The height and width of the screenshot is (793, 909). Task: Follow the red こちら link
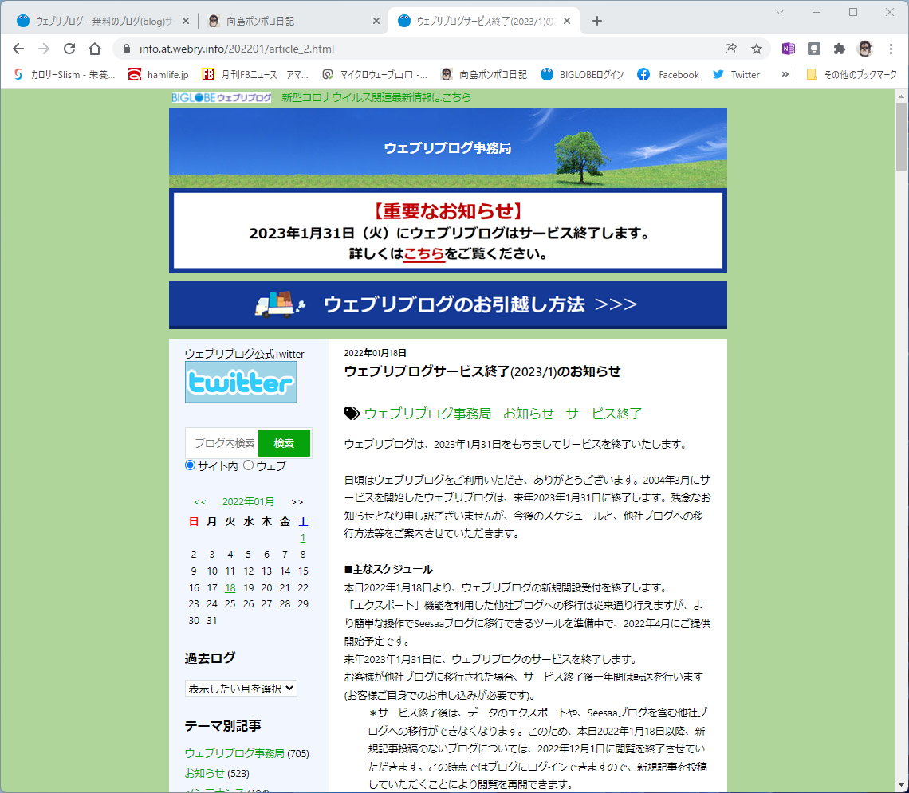423,253
